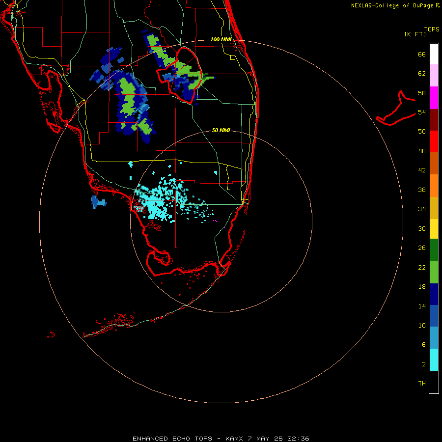Click the legend value "6"
Image resolution: width=442 pixels, height=442 pixels.
pyautogui.click(x=424, y=344)
